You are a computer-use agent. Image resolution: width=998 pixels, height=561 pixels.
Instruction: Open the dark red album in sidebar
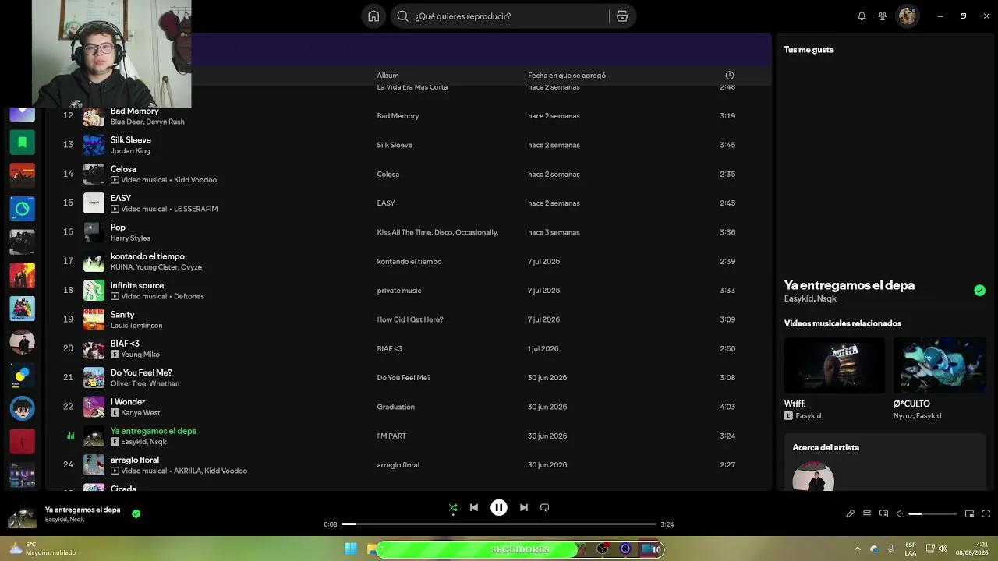22,441
